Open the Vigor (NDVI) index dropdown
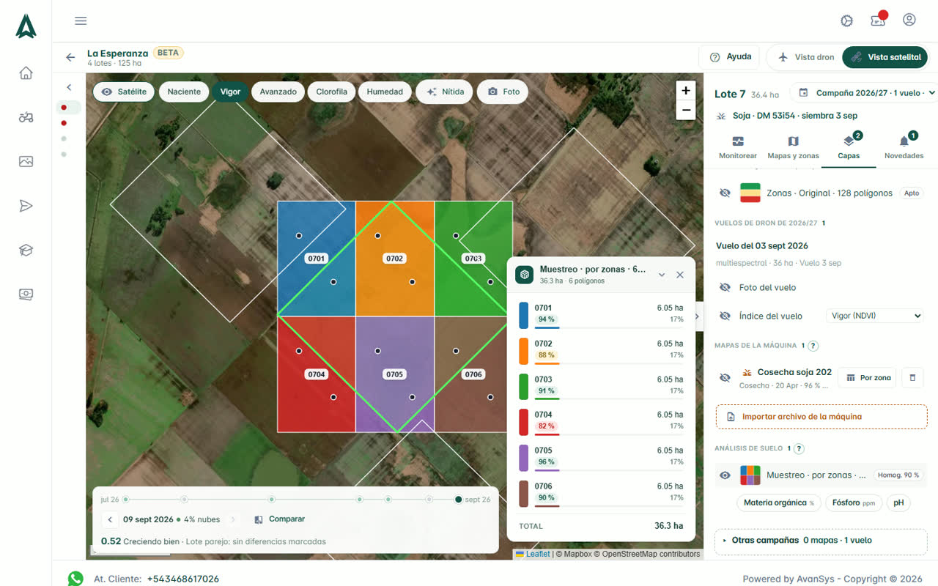The width and height of the screenshot is (938, 586). coord(874,316)
